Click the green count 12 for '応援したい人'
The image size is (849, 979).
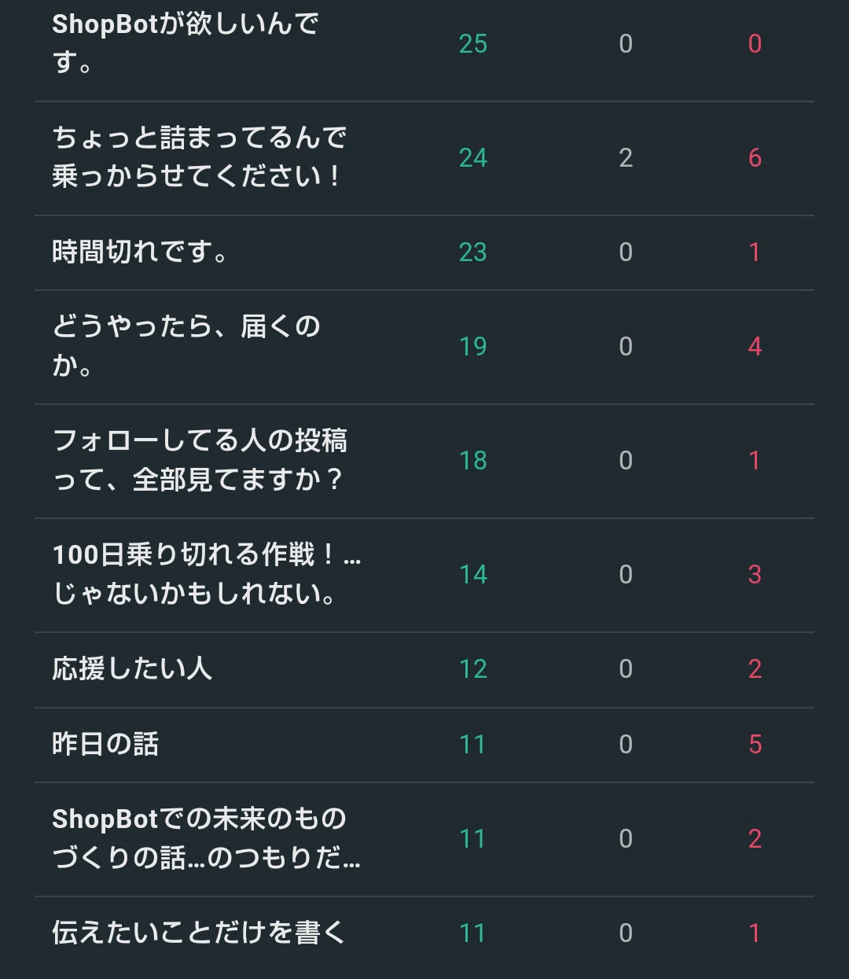pyautogui.click(x=473, y=669)
